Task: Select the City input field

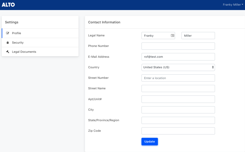Action: pos(178,110)
